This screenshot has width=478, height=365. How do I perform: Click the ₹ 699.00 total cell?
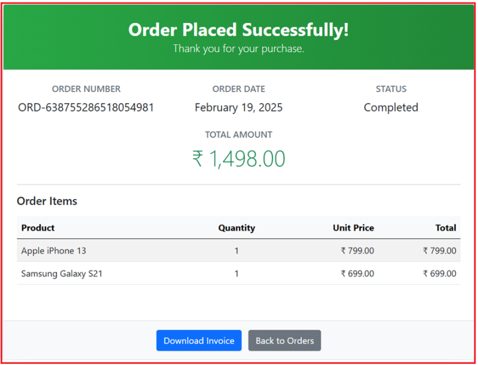coord(439,274)
